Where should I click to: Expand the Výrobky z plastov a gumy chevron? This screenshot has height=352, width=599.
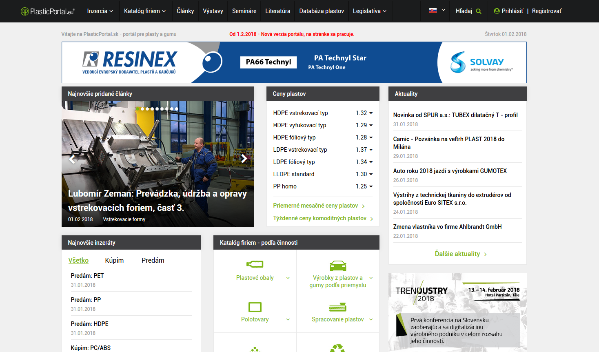[x=371, y=278]
